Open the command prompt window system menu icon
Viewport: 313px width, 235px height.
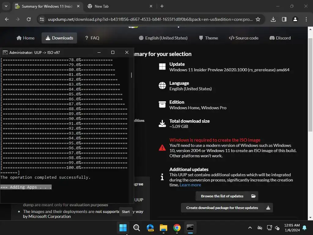(5, 53)
